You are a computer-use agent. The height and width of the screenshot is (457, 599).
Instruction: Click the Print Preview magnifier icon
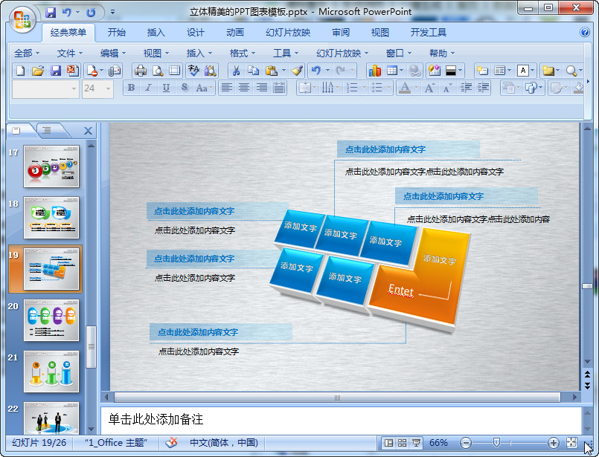pos(158,71)
